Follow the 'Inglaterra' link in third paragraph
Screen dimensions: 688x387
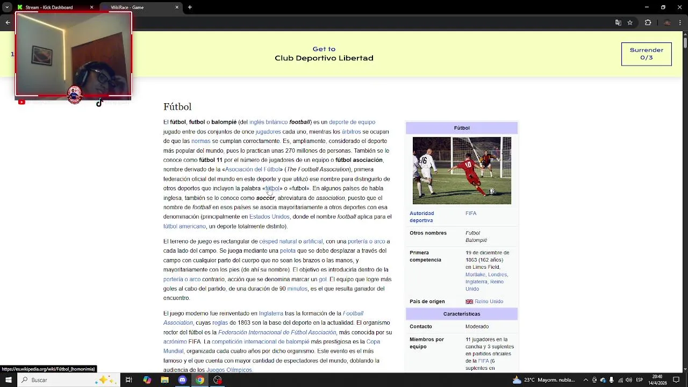click(x=271, y=313)
